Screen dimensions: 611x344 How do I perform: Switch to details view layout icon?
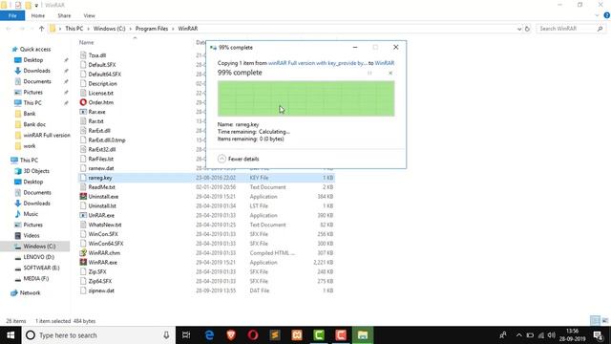(x=595, y=321)
